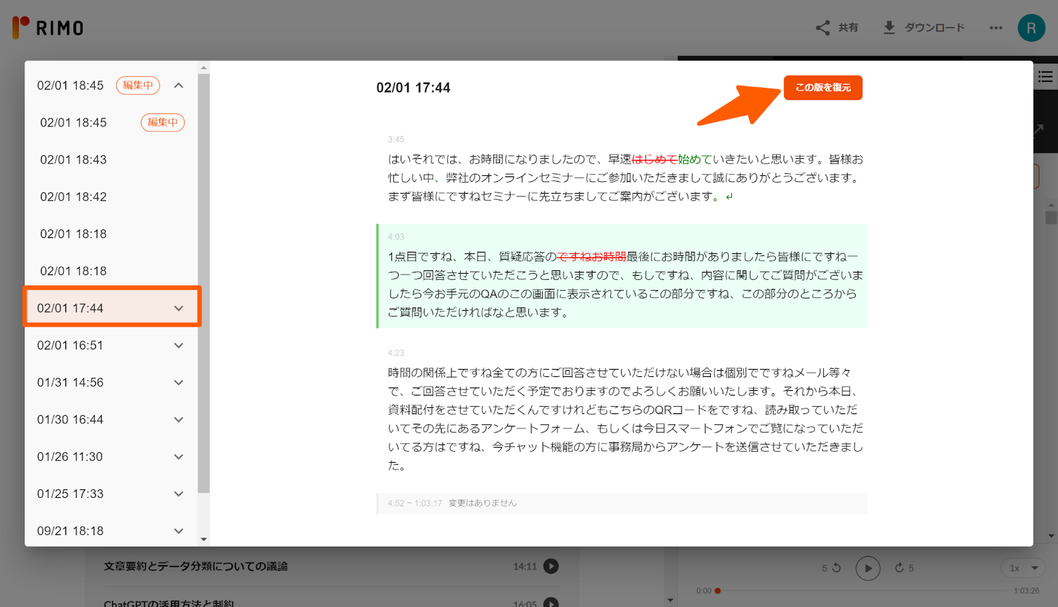The height and width of the screenshot is (607, 1058).
Task: Collapse the 02/01 18:45 version details
Action: (177, 85)
